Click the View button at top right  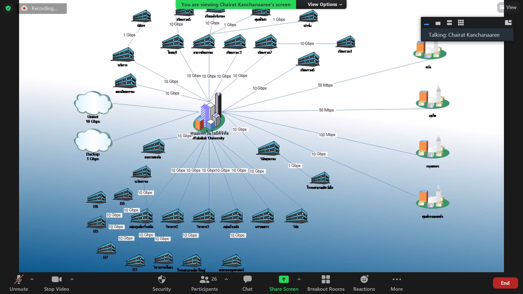coord(508,8)
